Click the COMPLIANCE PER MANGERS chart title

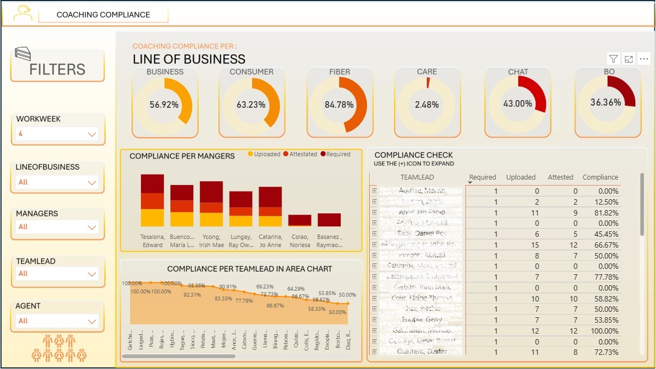(182, 156)
